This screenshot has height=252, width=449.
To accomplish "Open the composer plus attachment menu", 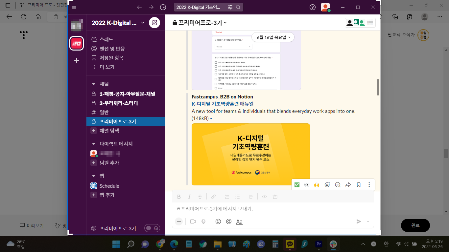I will click(x=179, y=222).
